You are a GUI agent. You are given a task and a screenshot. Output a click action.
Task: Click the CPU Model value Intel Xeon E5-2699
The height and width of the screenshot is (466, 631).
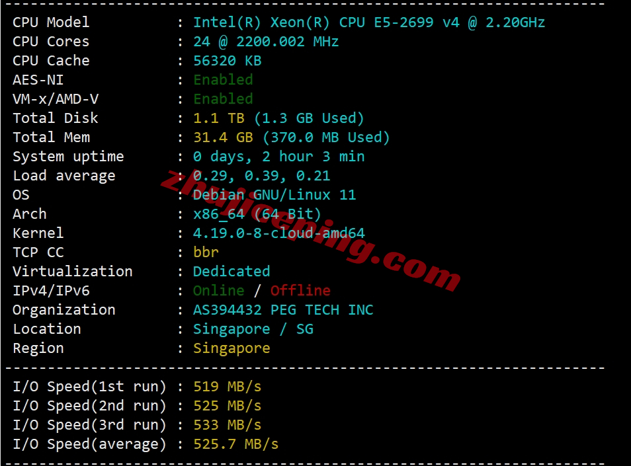click(x=369, y=22)
